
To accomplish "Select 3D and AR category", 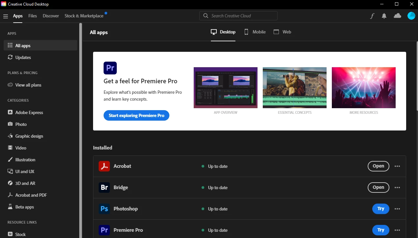I will tap(40, 183).
